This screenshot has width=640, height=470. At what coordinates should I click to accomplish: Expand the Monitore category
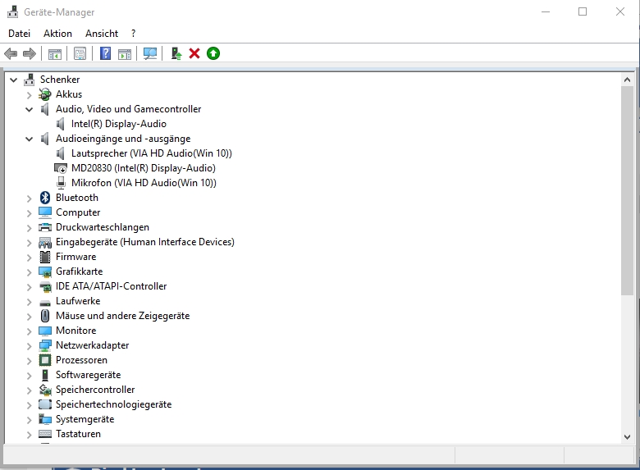pyautogui.click(x=29, y=331)
